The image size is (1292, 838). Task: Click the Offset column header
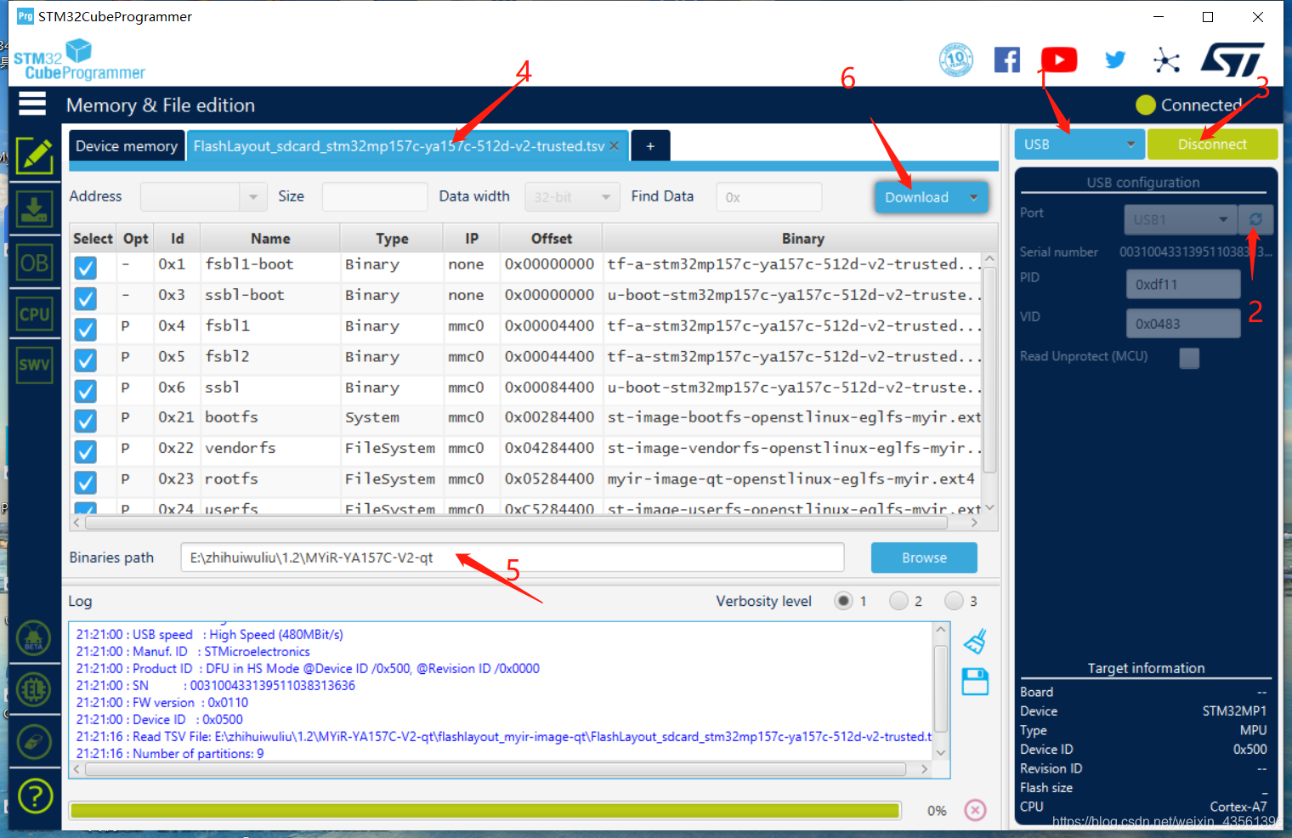tap(552, 239)
